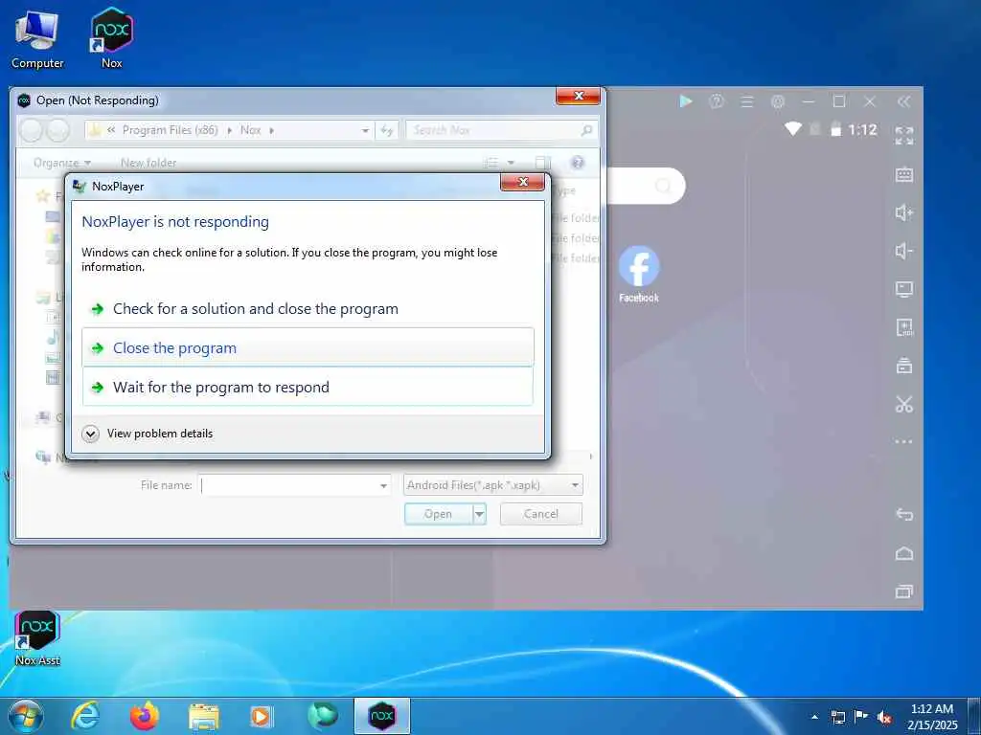
Task: Open the Nox hamburger menu
Action: pos(747,101)
